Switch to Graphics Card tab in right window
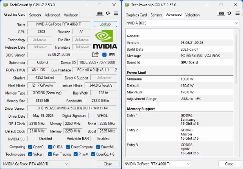The image size is (243, 169). click(136, 15)
